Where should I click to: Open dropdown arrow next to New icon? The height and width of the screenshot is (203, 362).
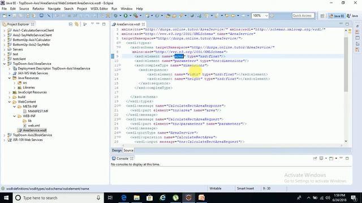point(9,16)
